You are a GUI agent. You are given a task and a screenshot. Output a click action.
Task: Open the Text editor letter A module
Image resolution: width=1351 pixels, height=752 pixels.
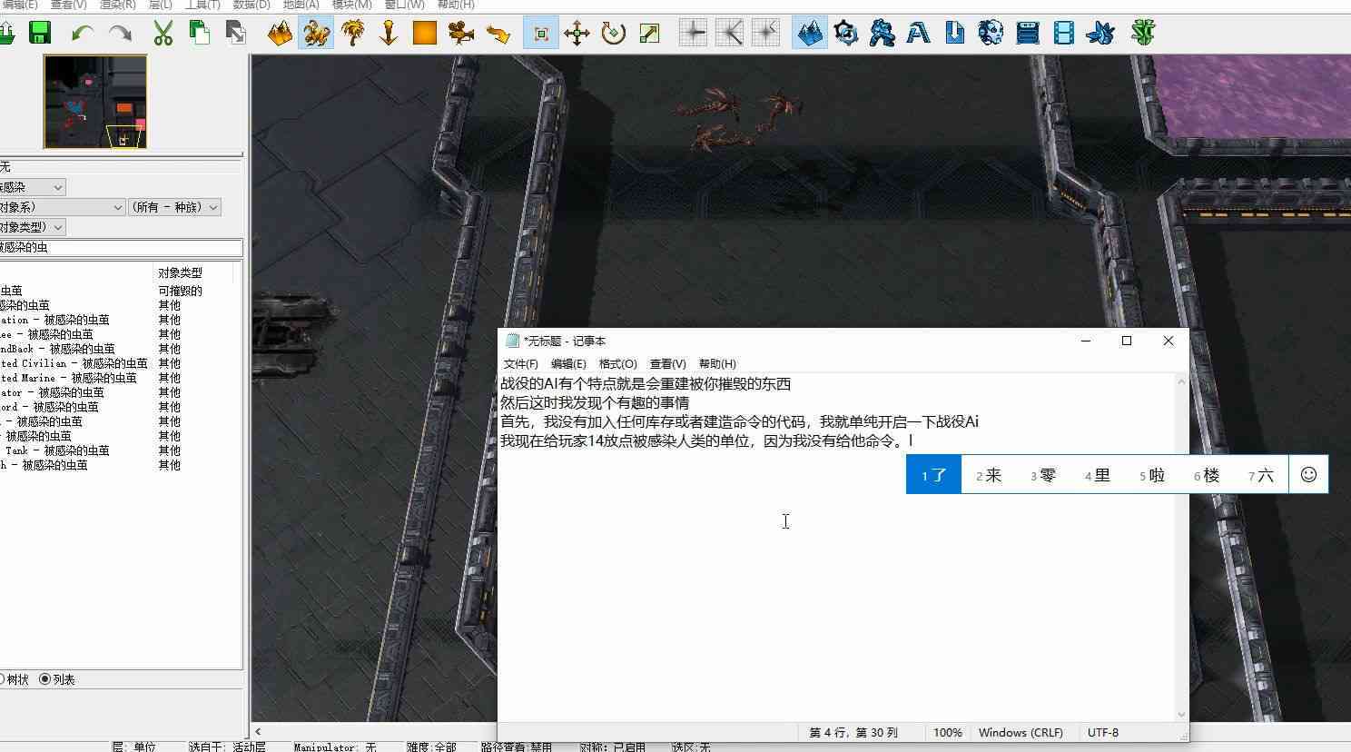(x=919, y=34)
